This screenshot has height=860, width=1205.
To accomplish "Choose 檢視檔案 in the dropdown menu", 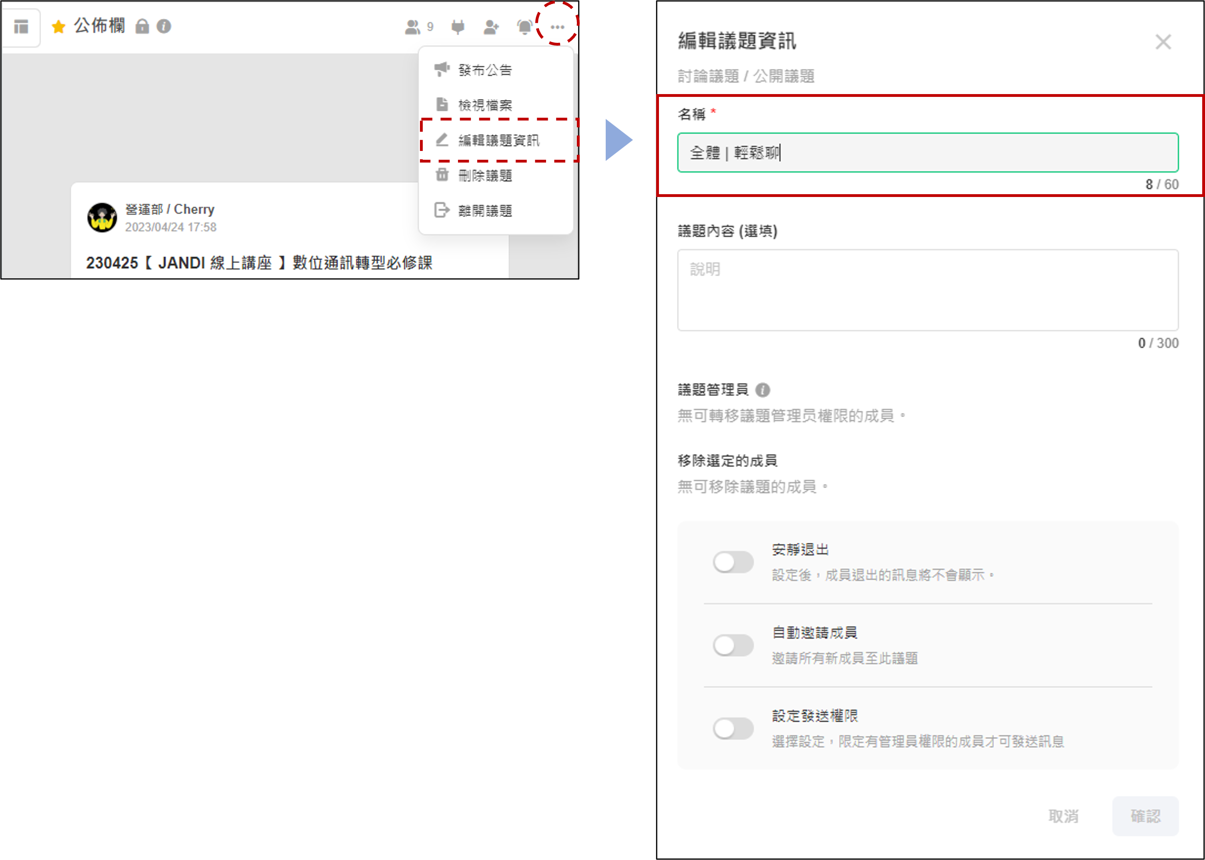I will 484,105.
